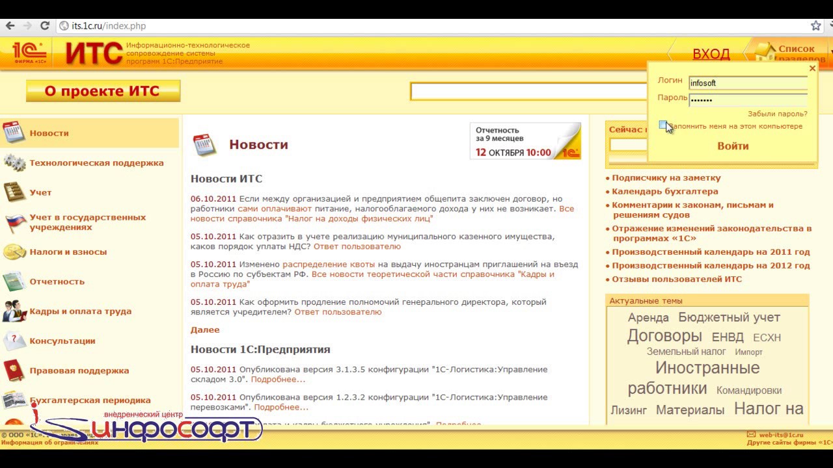Click the ИТС header logo
This screenshot has height=468, width=833.
tap(94, 53)
